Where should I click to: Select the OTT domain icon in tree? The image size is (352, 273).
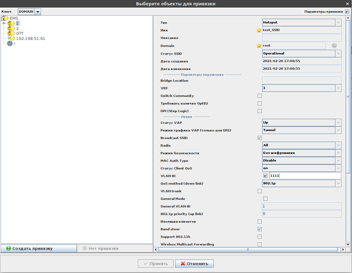click(11, 33)
